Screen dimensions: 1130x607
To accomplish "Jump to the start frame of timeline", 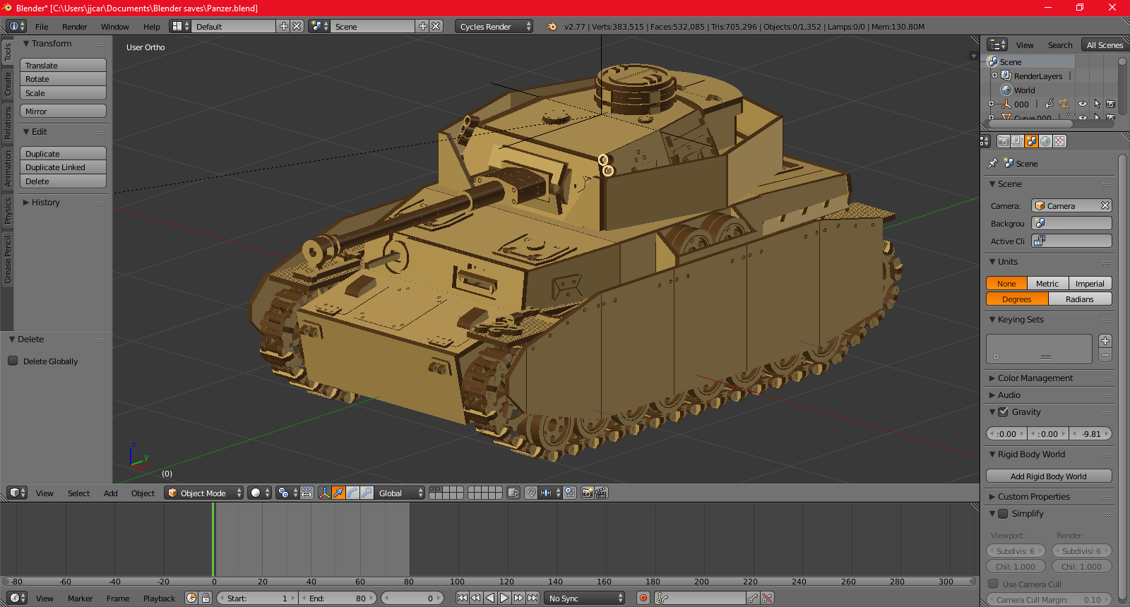I will 462,598.
